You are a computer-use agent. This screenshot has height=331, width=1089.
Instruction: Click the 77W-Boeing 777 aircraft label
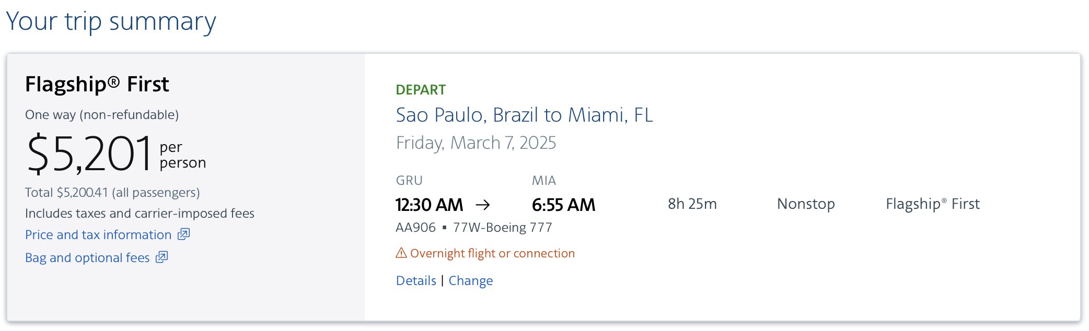[502, 228]
